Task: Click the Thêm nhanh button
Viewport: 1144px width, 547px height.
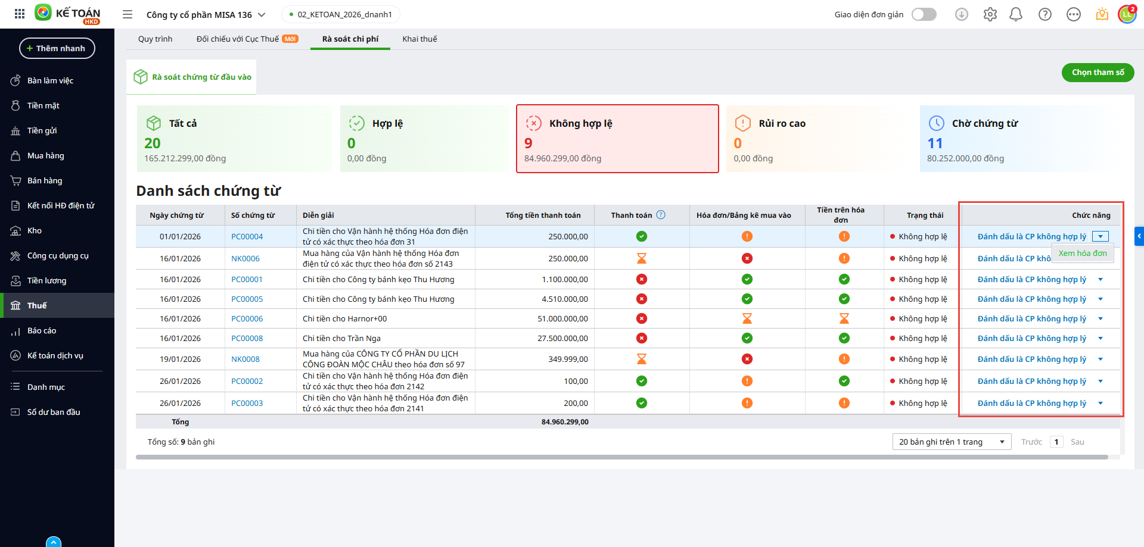Action: [x=57, y=48]
